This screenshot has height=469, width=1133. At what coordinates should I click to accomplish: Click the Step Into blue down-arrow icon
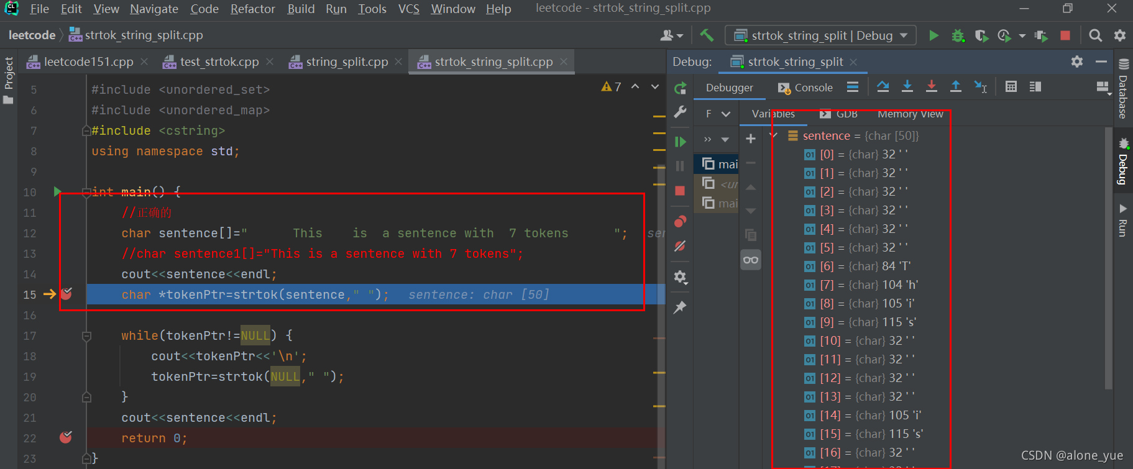[907, 87]
